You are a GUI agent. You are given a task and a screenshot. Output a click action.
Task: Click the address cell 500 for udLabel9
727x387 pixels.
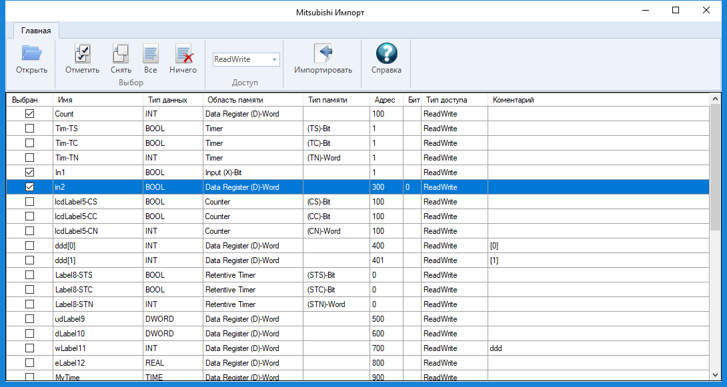point(386,319)
